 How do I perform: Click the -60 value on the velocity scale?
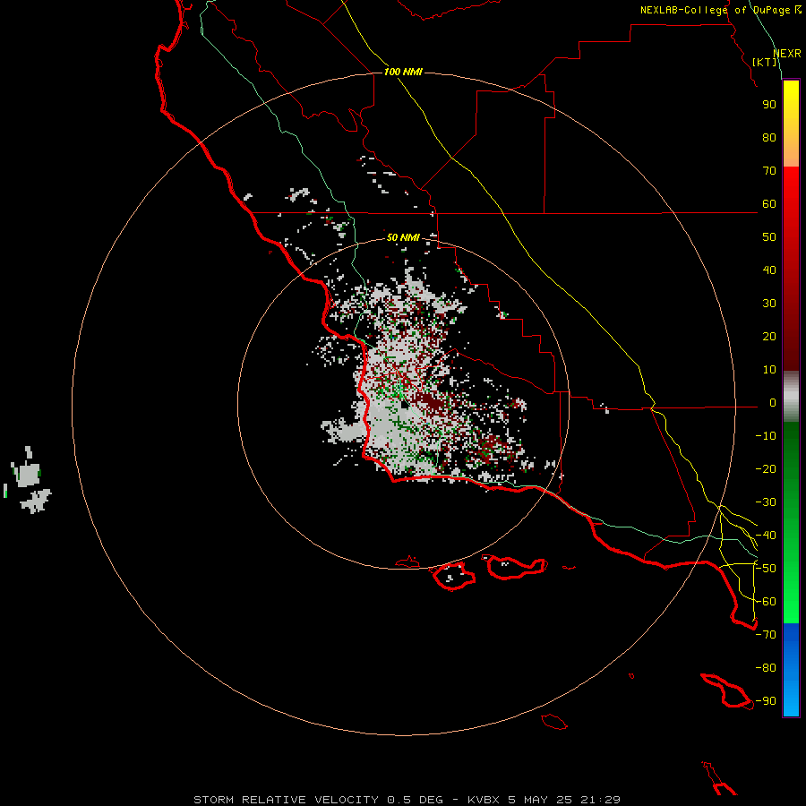coord(766,602)
